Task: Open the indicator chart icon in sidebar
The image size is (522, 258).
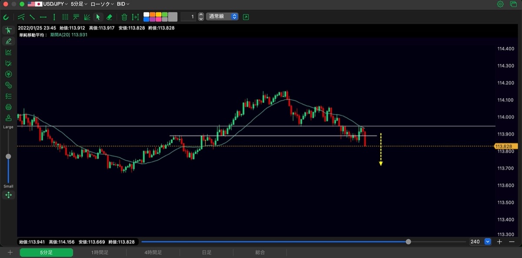Action: (x=8, y=52)
